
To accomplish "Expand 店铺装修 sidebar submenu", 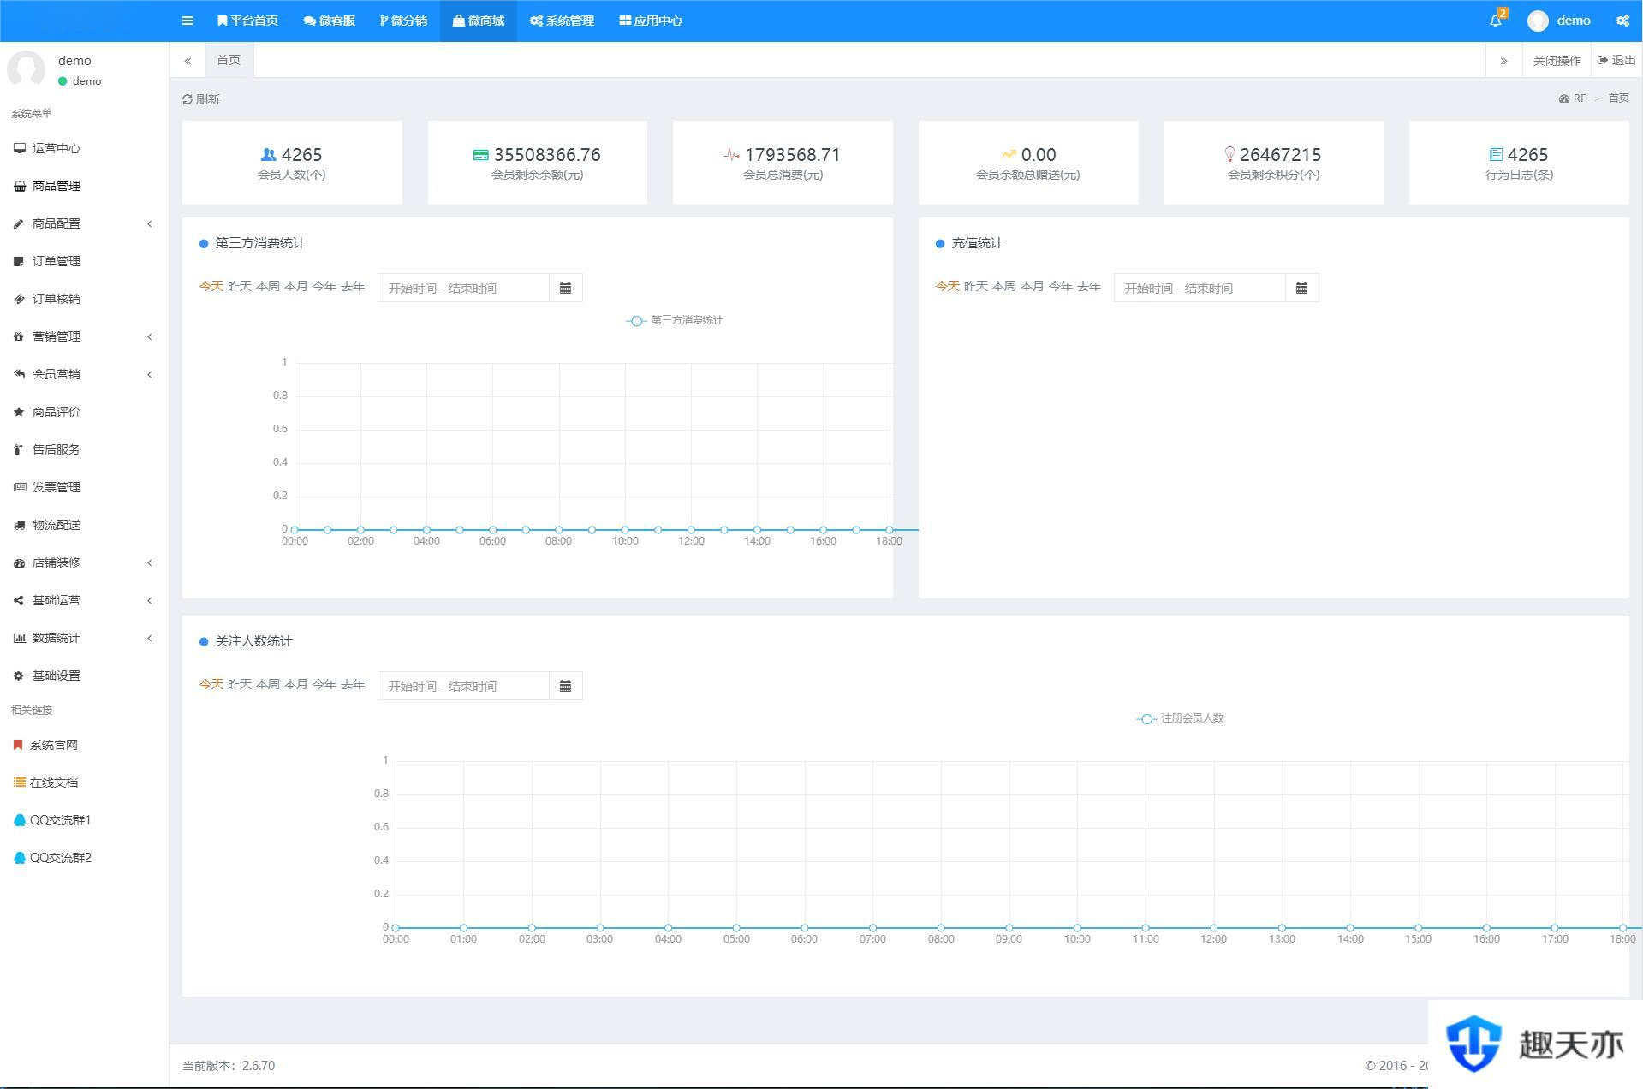I will pos(83,562).
